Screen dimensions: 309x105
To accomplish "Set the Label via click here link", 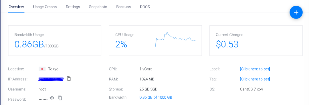I will click(255, 69).
